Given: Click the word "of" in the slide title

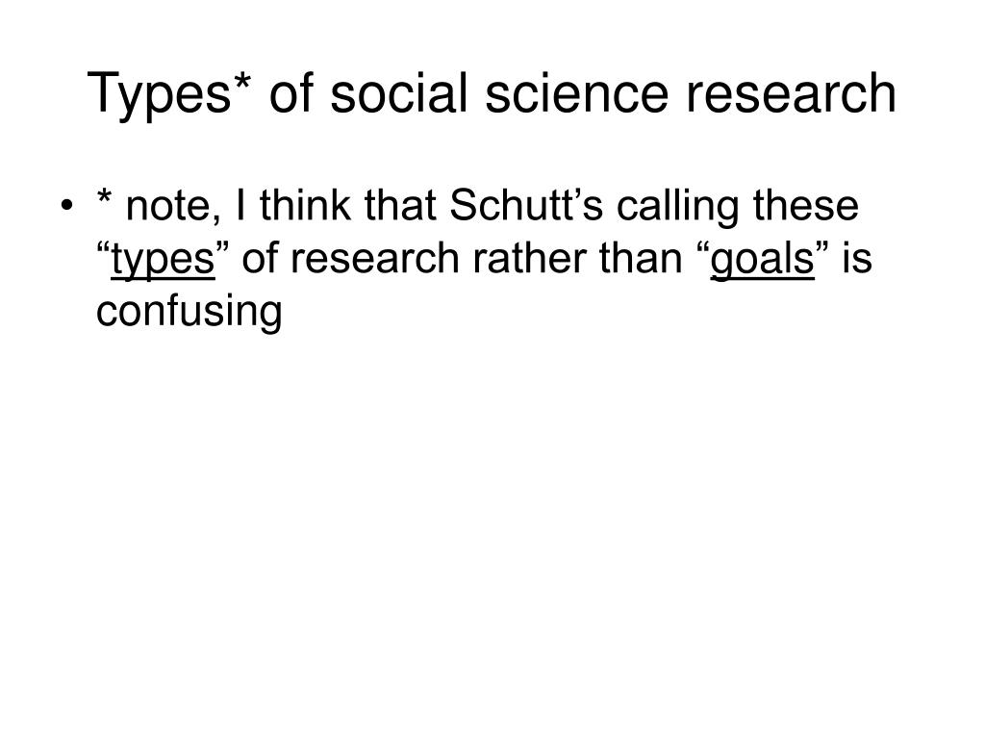Looking at the screenshot, I should (x=290, y=93).
